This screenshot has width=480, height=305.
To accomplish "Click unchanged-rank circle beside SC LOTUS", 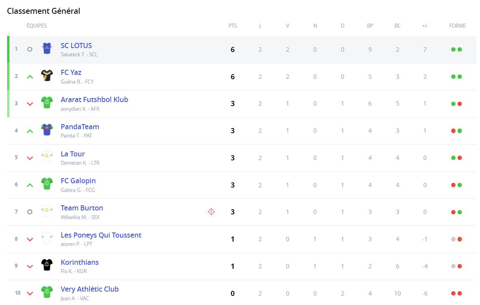I will (30, 49).
